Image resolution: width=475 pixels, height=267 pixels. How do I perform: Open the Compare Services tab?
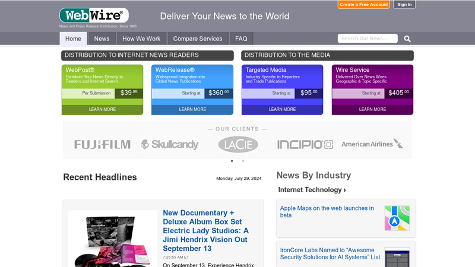click(198, 39)
